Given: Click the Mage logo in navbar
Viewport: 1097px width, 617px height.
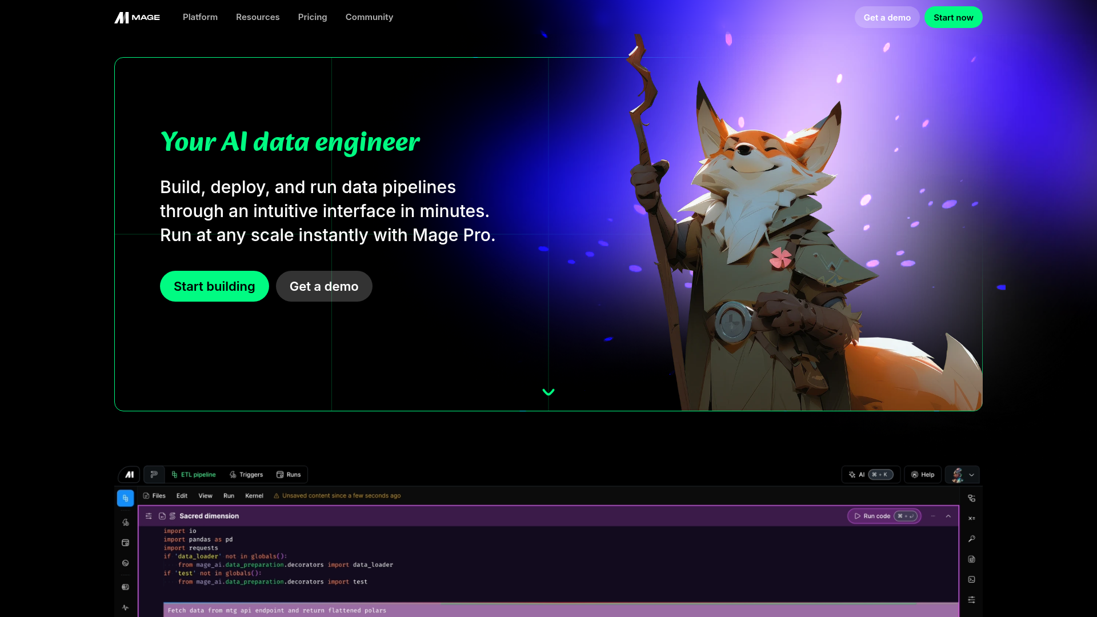Looking at the screenshot, I should [x=137, y=18].
